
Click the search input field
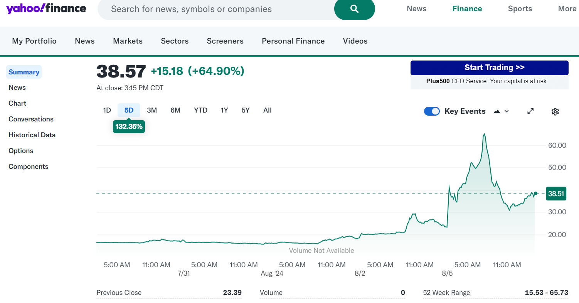tap(216, 9)
